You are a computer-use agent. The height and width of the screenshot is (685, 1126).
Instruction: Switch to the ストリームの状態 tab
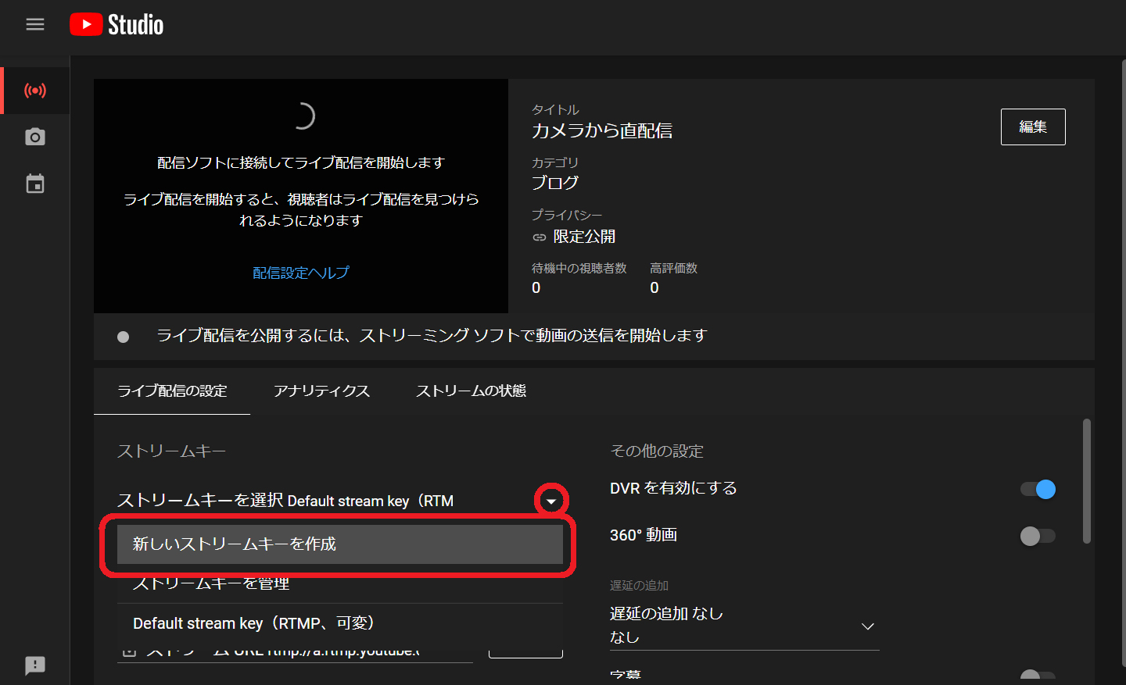[471, 391]
